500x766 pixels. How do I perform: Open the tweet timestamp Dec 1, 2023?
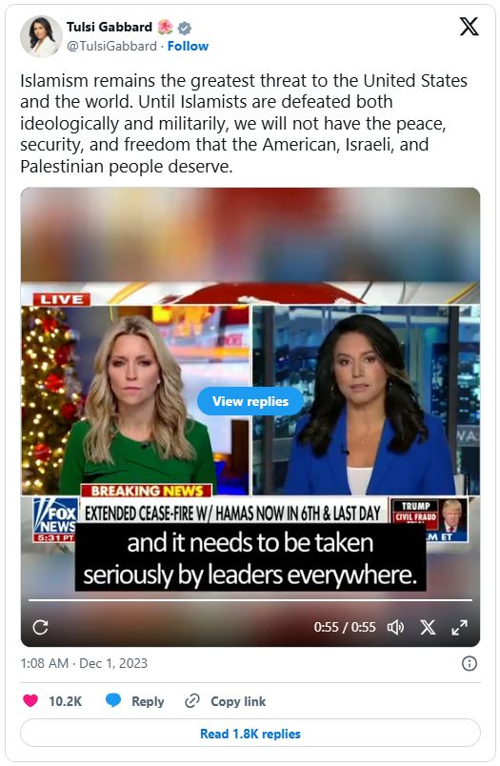[x=84, y=663]
